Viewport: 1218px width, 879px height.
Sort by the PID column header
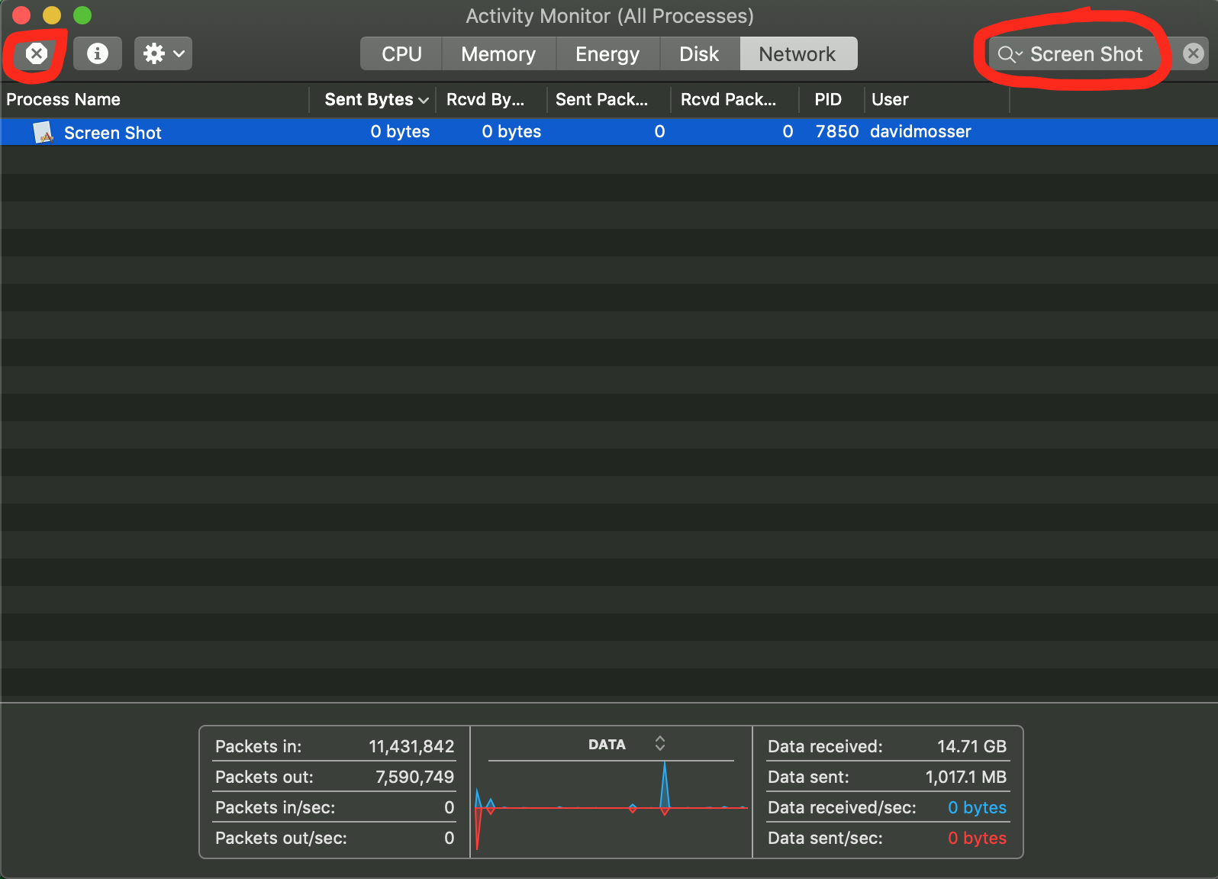[x=831, y=100]
